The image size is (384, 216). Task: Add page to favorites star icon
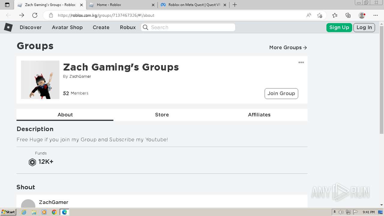click(319, 15)
